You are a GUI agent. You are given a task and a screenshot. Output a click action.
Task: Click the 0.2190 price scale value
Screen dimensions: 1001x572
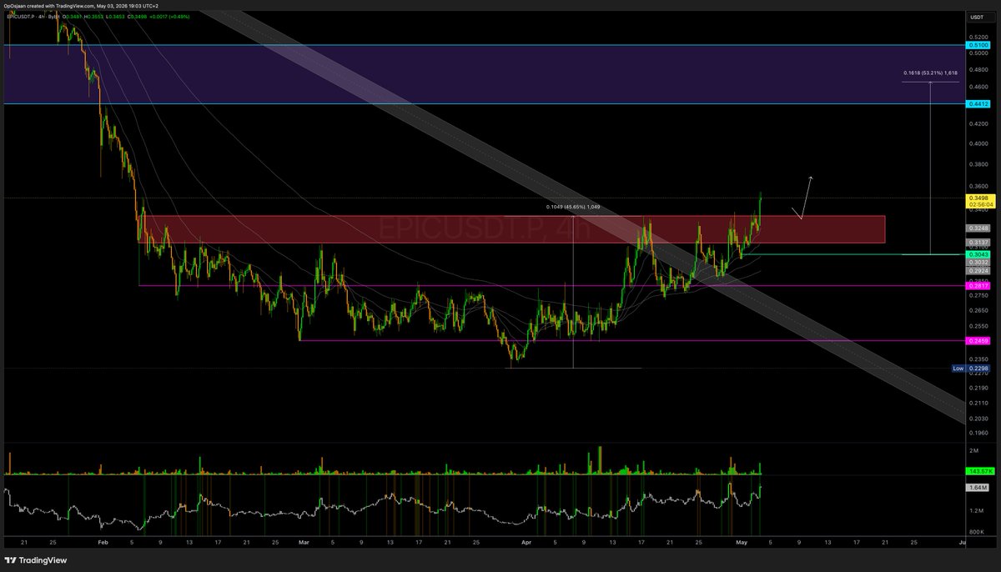(978, 389)
